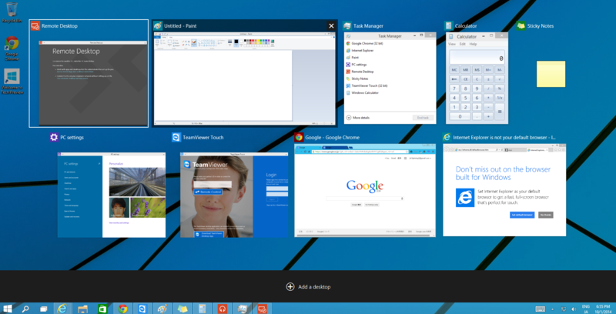Select Google Chrome (32 bit) row in Task Manager

coord(390,43)
